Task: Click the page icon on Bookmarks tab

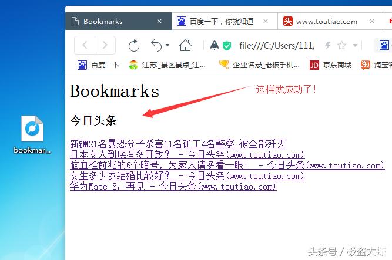Action: coord(75,21)
